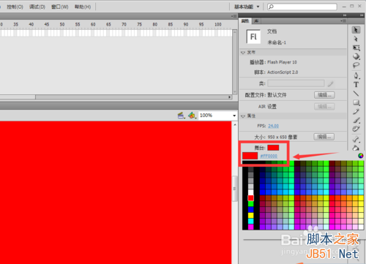Open the 窗口(W) menu
The image size is (366, 264).
click(x=60, y=7)
